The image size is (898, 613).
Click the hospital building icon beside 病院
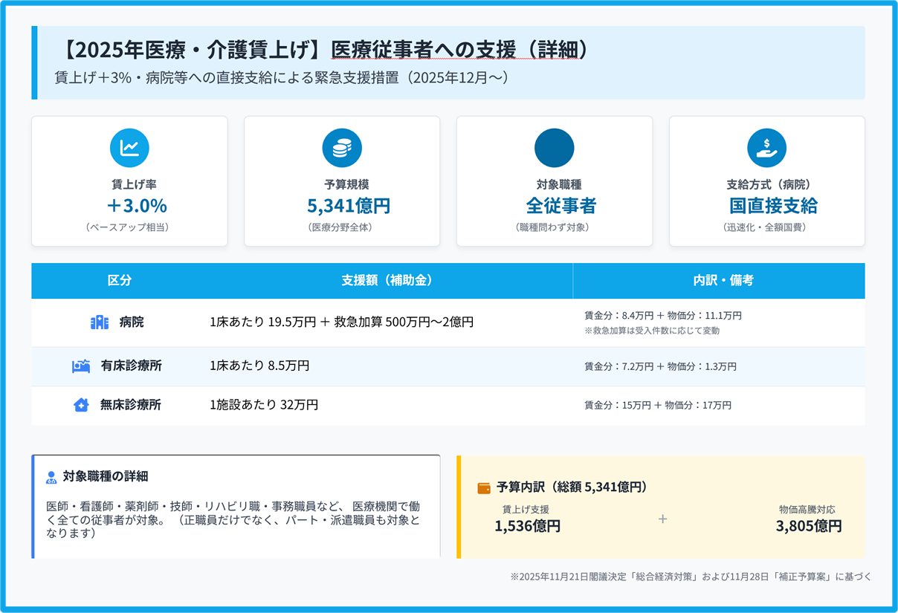100,322
